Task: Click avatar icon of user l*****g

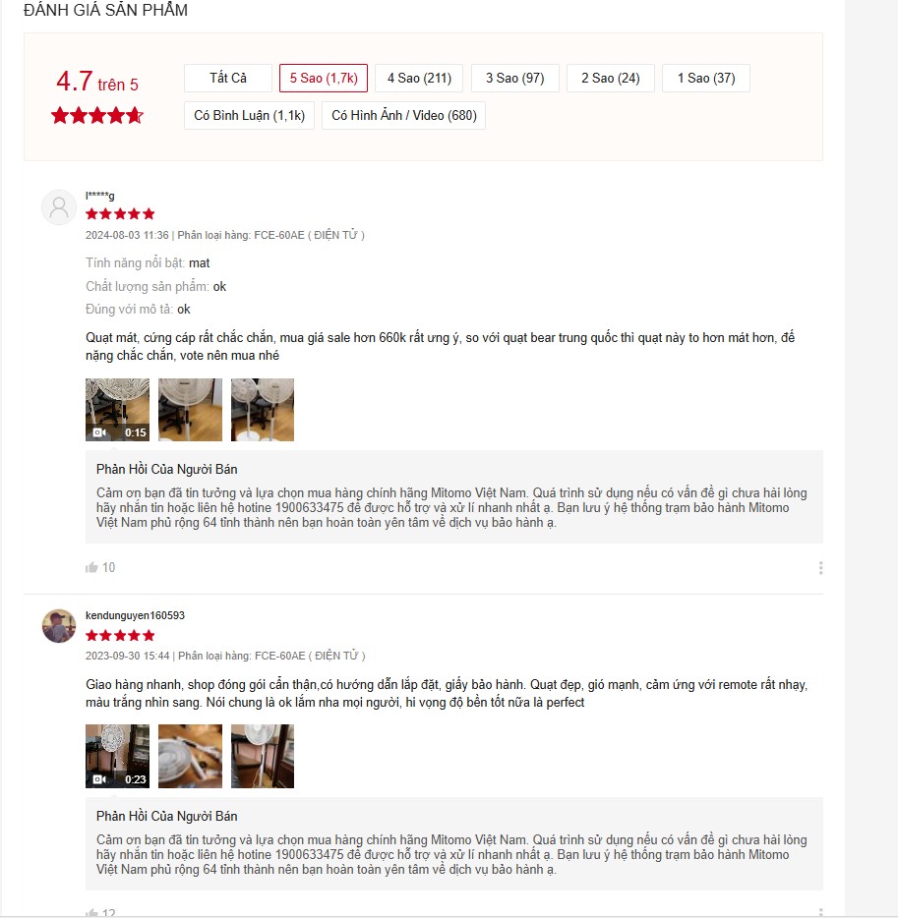Action: [x=59, y=207]
